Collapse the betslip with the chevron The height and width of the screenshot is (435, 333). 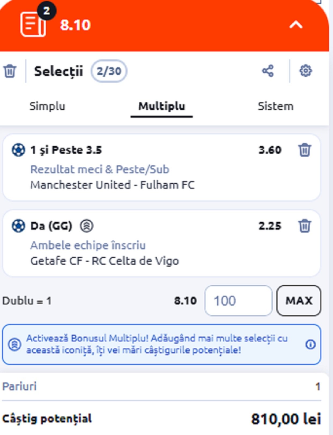pos(296,25)
